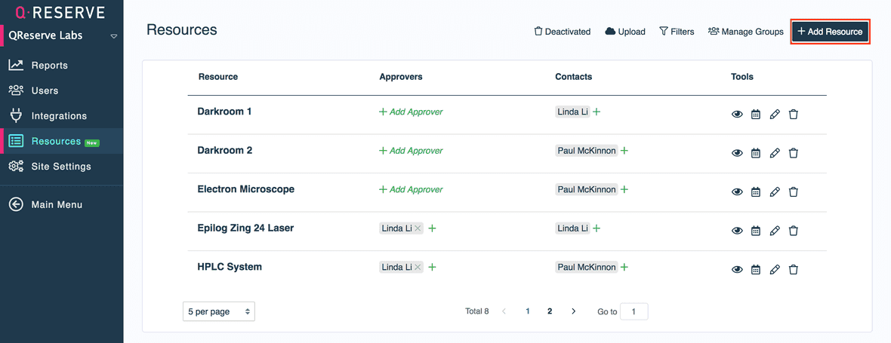Add a contact to Darkroom 1

pos(597,112)
